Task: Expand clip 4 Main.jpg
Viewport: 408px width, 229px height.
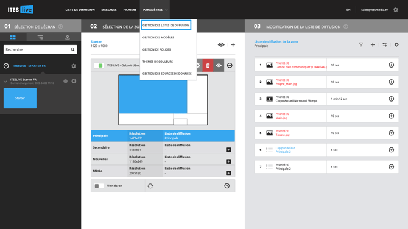Action: pos(392,116)
